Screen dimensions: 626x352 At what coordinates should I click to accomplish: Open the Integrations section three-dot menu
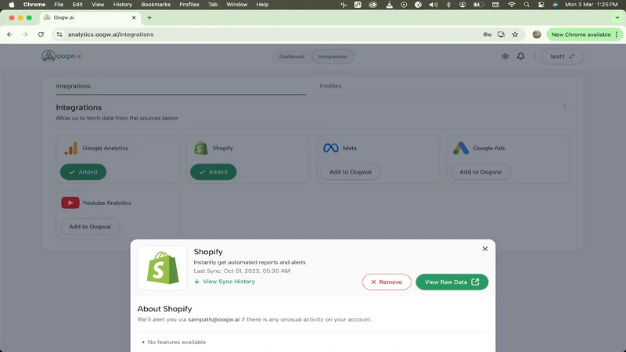click(x=564, y=106)
